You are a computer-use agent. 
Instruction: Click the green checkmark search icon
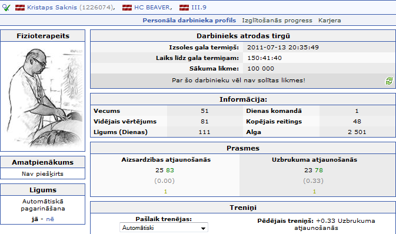click(x=6, y=8)
